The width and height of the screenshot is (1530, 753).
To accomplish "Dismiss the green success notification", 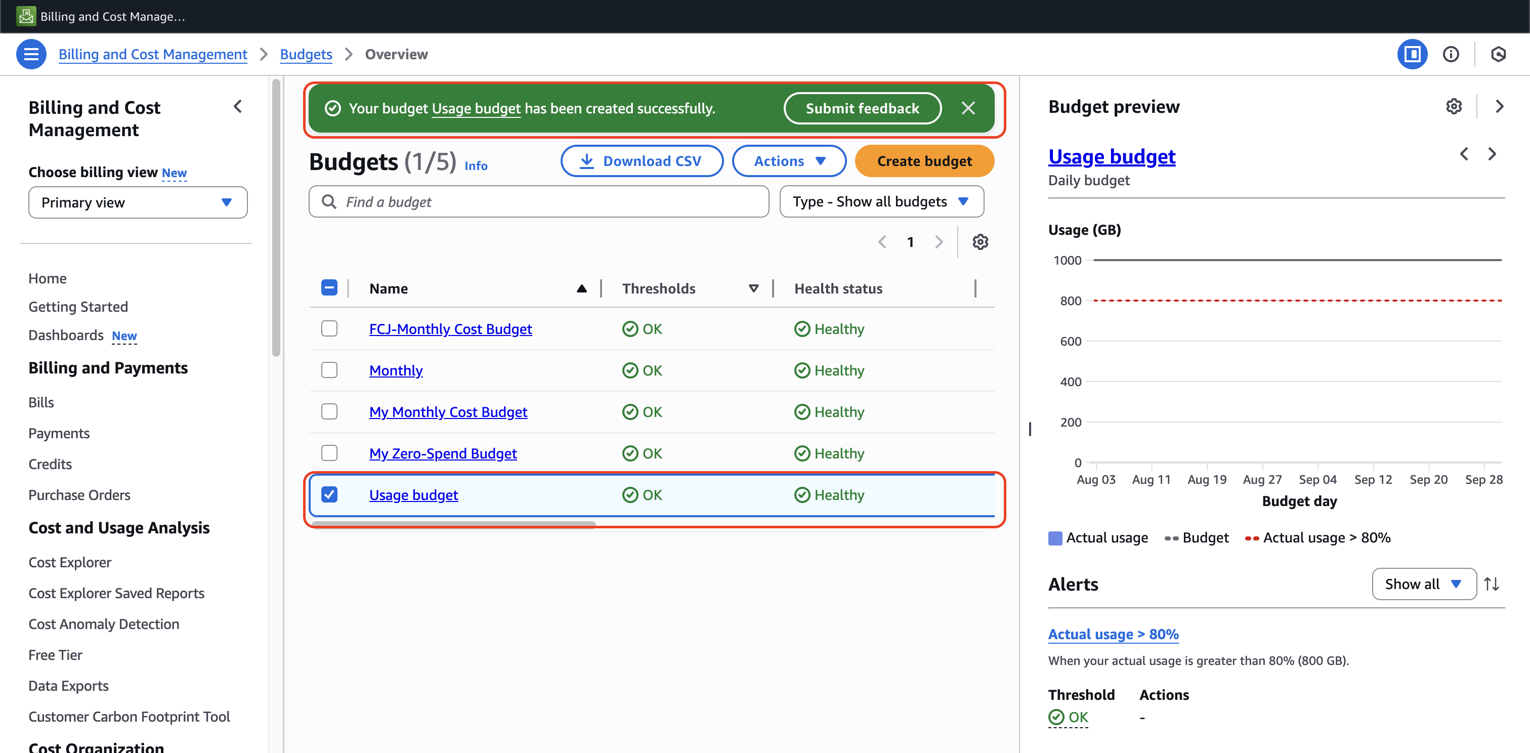I will pyautogui.click(x=967, y=108).
